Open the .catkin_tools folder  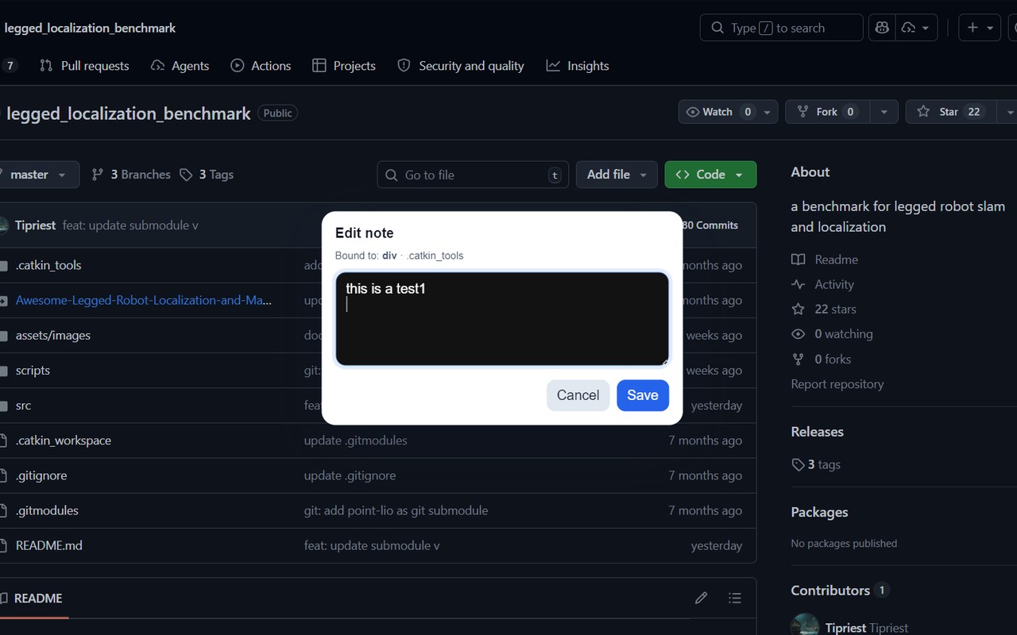[x=48, y=265]
